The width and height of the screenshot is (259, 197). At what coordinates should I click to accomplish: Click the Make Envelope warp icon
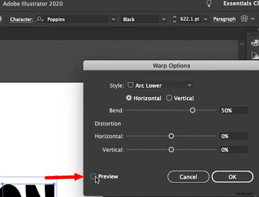[x=244, y=19]
